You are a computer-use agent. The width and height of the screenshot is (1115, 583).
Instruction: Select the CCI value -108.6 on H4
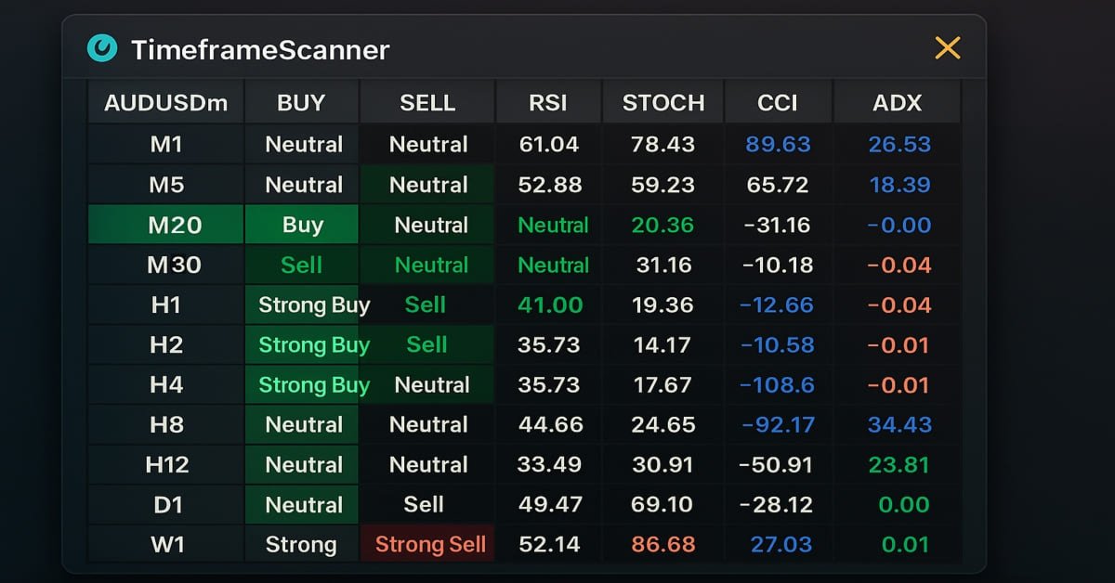click(778, 384)
